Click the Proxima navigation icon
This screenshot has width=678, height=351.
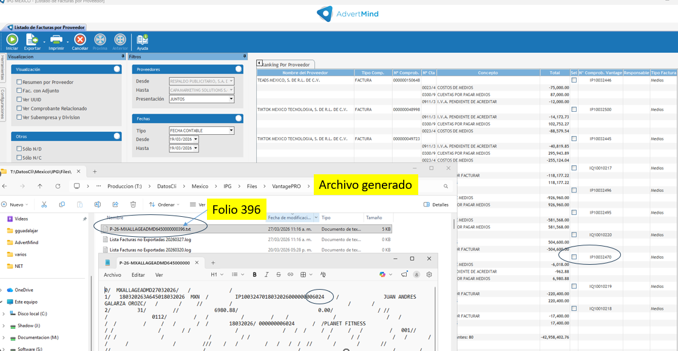[100, 40]
